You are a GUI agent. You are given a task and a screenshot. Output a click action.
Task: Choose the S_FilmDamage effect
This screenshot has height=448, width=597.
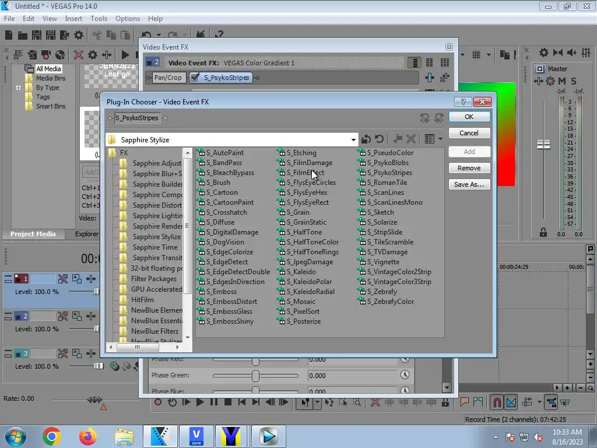pos(305,163)
